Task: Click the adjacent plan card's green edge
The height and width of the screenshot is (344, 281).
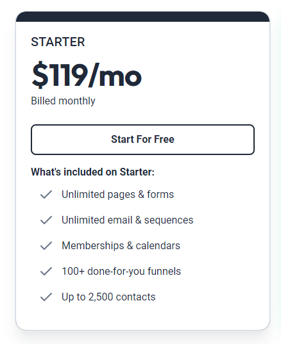Action: click(x=278, y=172)
